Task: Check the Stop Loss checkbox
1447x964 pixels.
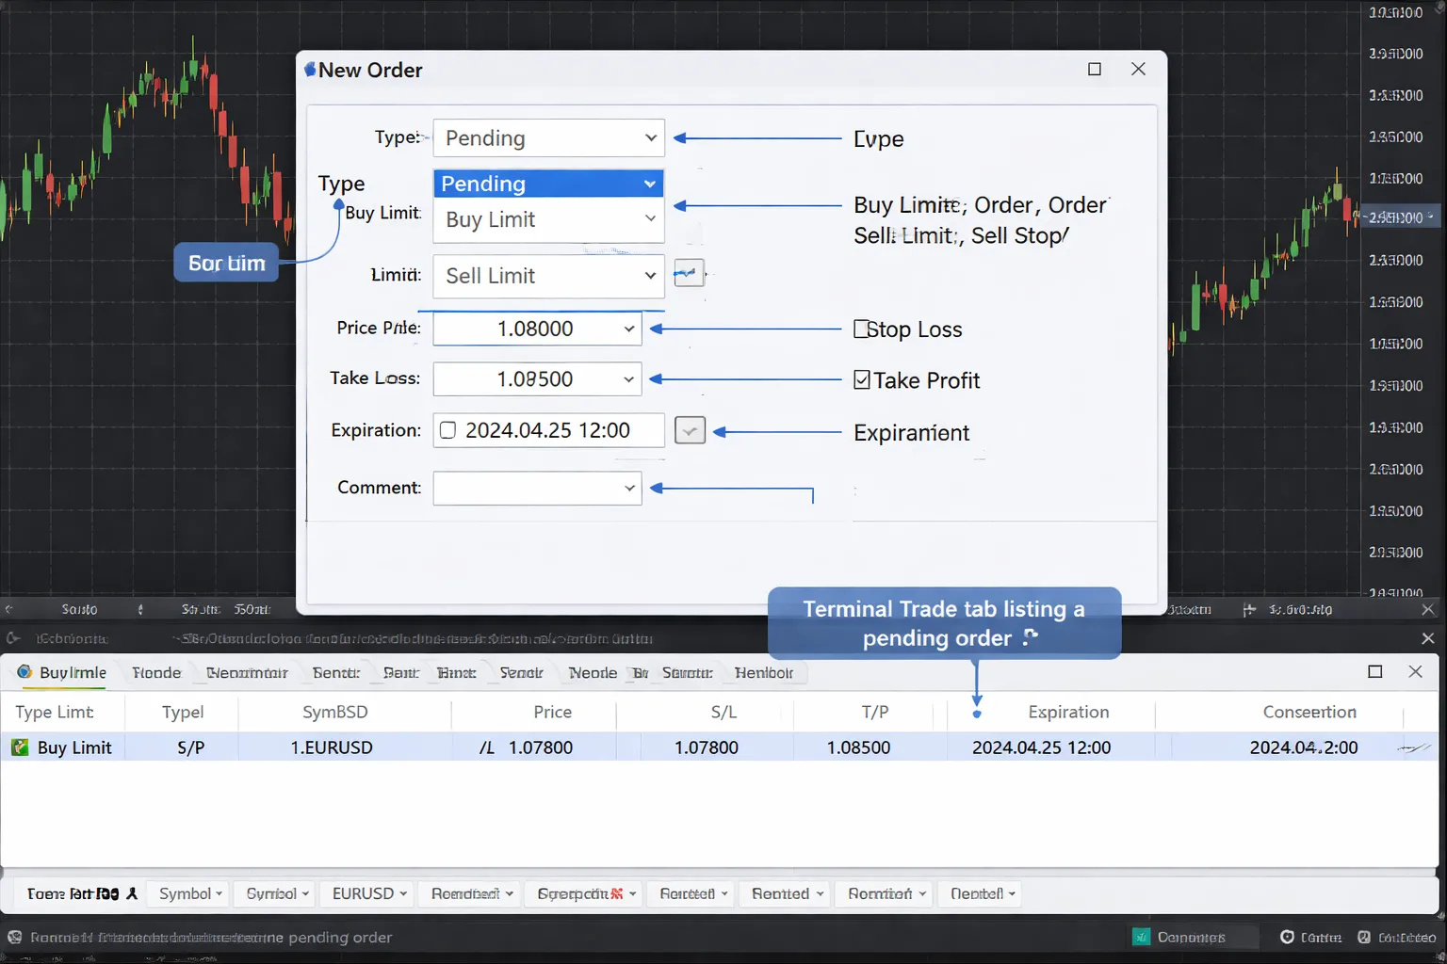Action: (x=860, y=329)
